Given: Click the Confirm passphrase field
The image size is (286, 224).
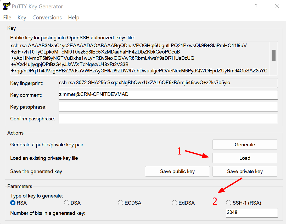Looking at the screenshot, I should (168, 119).
